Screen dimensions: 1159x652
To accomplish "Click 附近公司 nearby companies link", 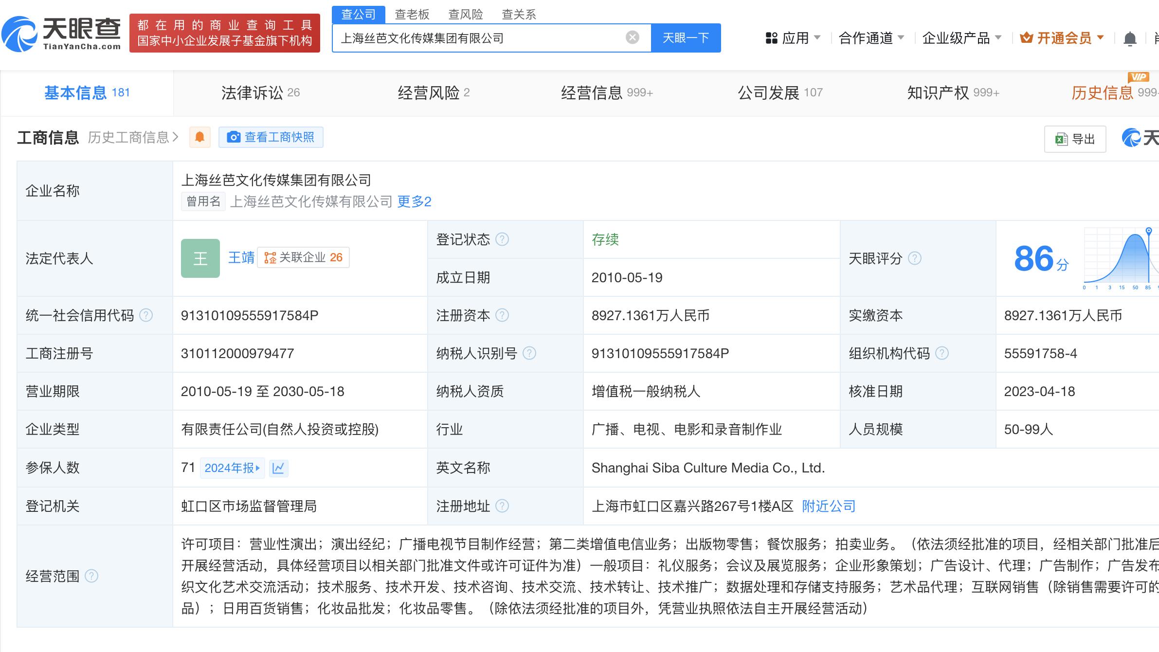I will pos(829,506).
